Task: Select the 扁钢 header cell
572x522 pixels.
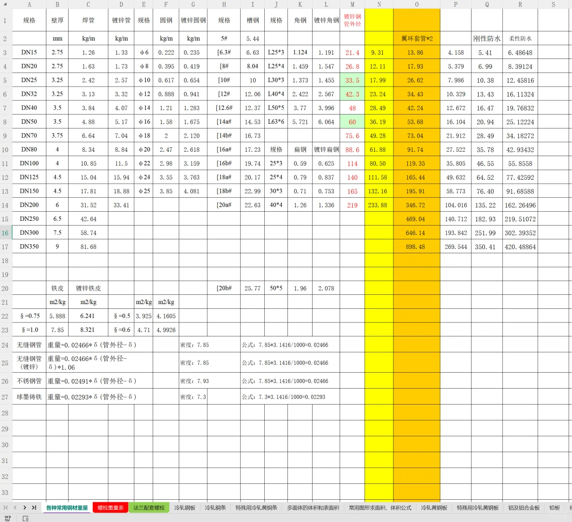Action: click(x=300, y=149)
